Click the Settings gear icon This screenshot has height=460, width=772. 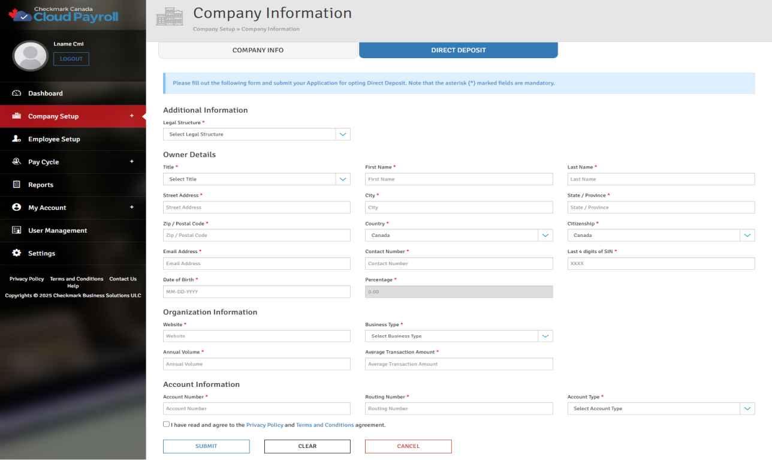click(x=17, y=253)
